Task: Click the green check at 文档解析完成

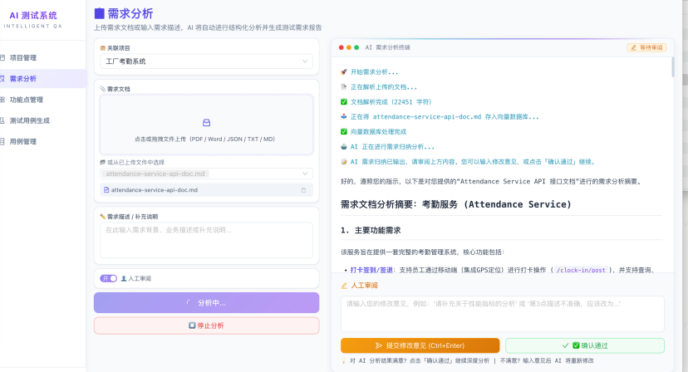Action: pyautogui.click(x=344, y=102)
